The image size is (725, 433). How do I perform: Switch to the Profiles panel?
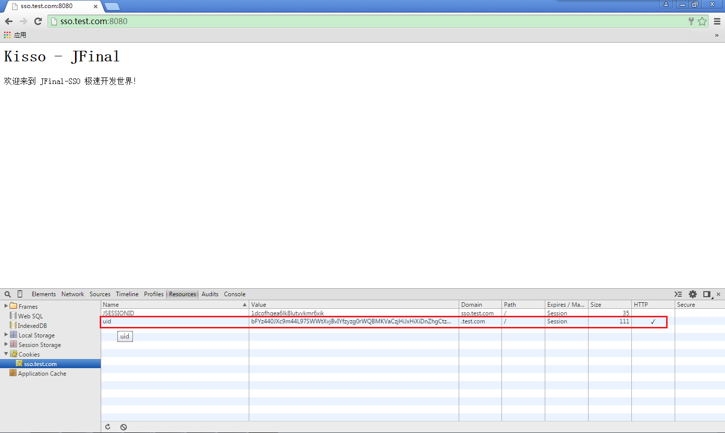(154, 294)
